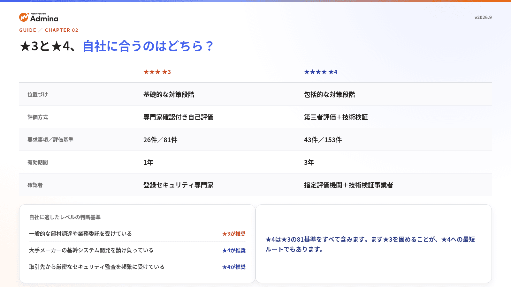Click the cell 登録セキュリティ専門家

pos(178,185)
